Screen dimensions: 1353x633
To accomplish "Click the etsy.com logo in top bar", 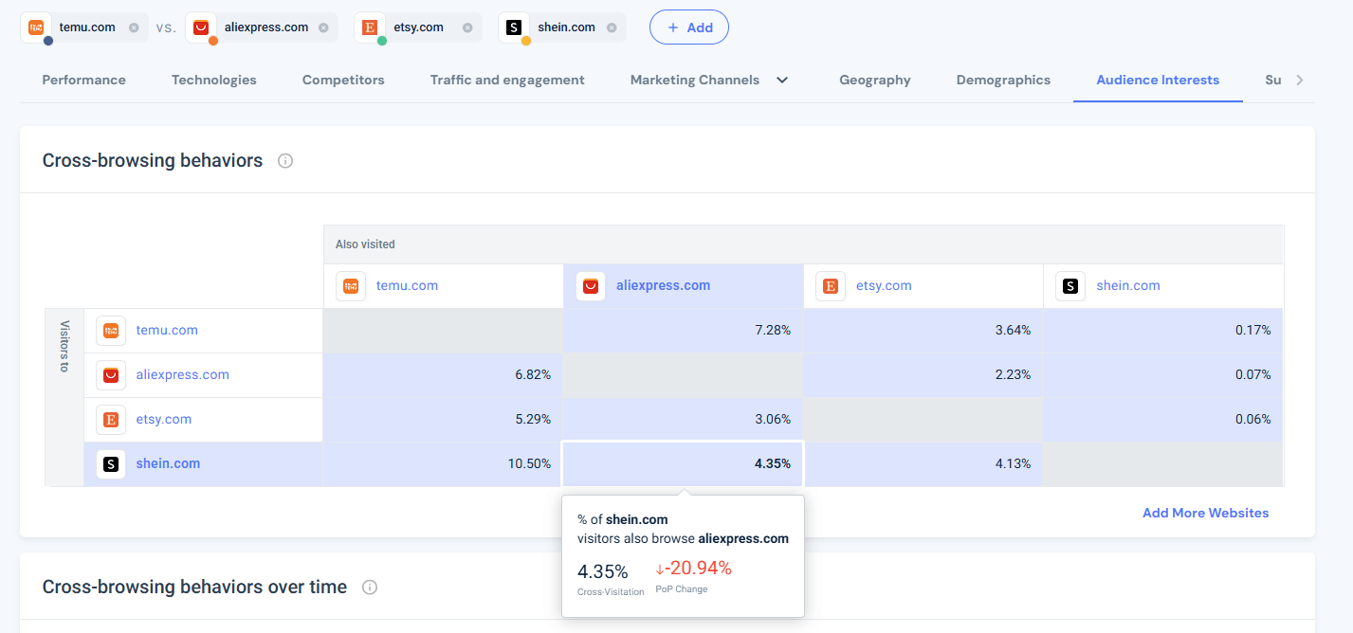I will [369, 27].
